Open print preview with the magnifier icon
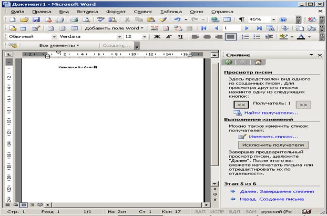Viewport: 327px width, 216px height. point(86,20)
